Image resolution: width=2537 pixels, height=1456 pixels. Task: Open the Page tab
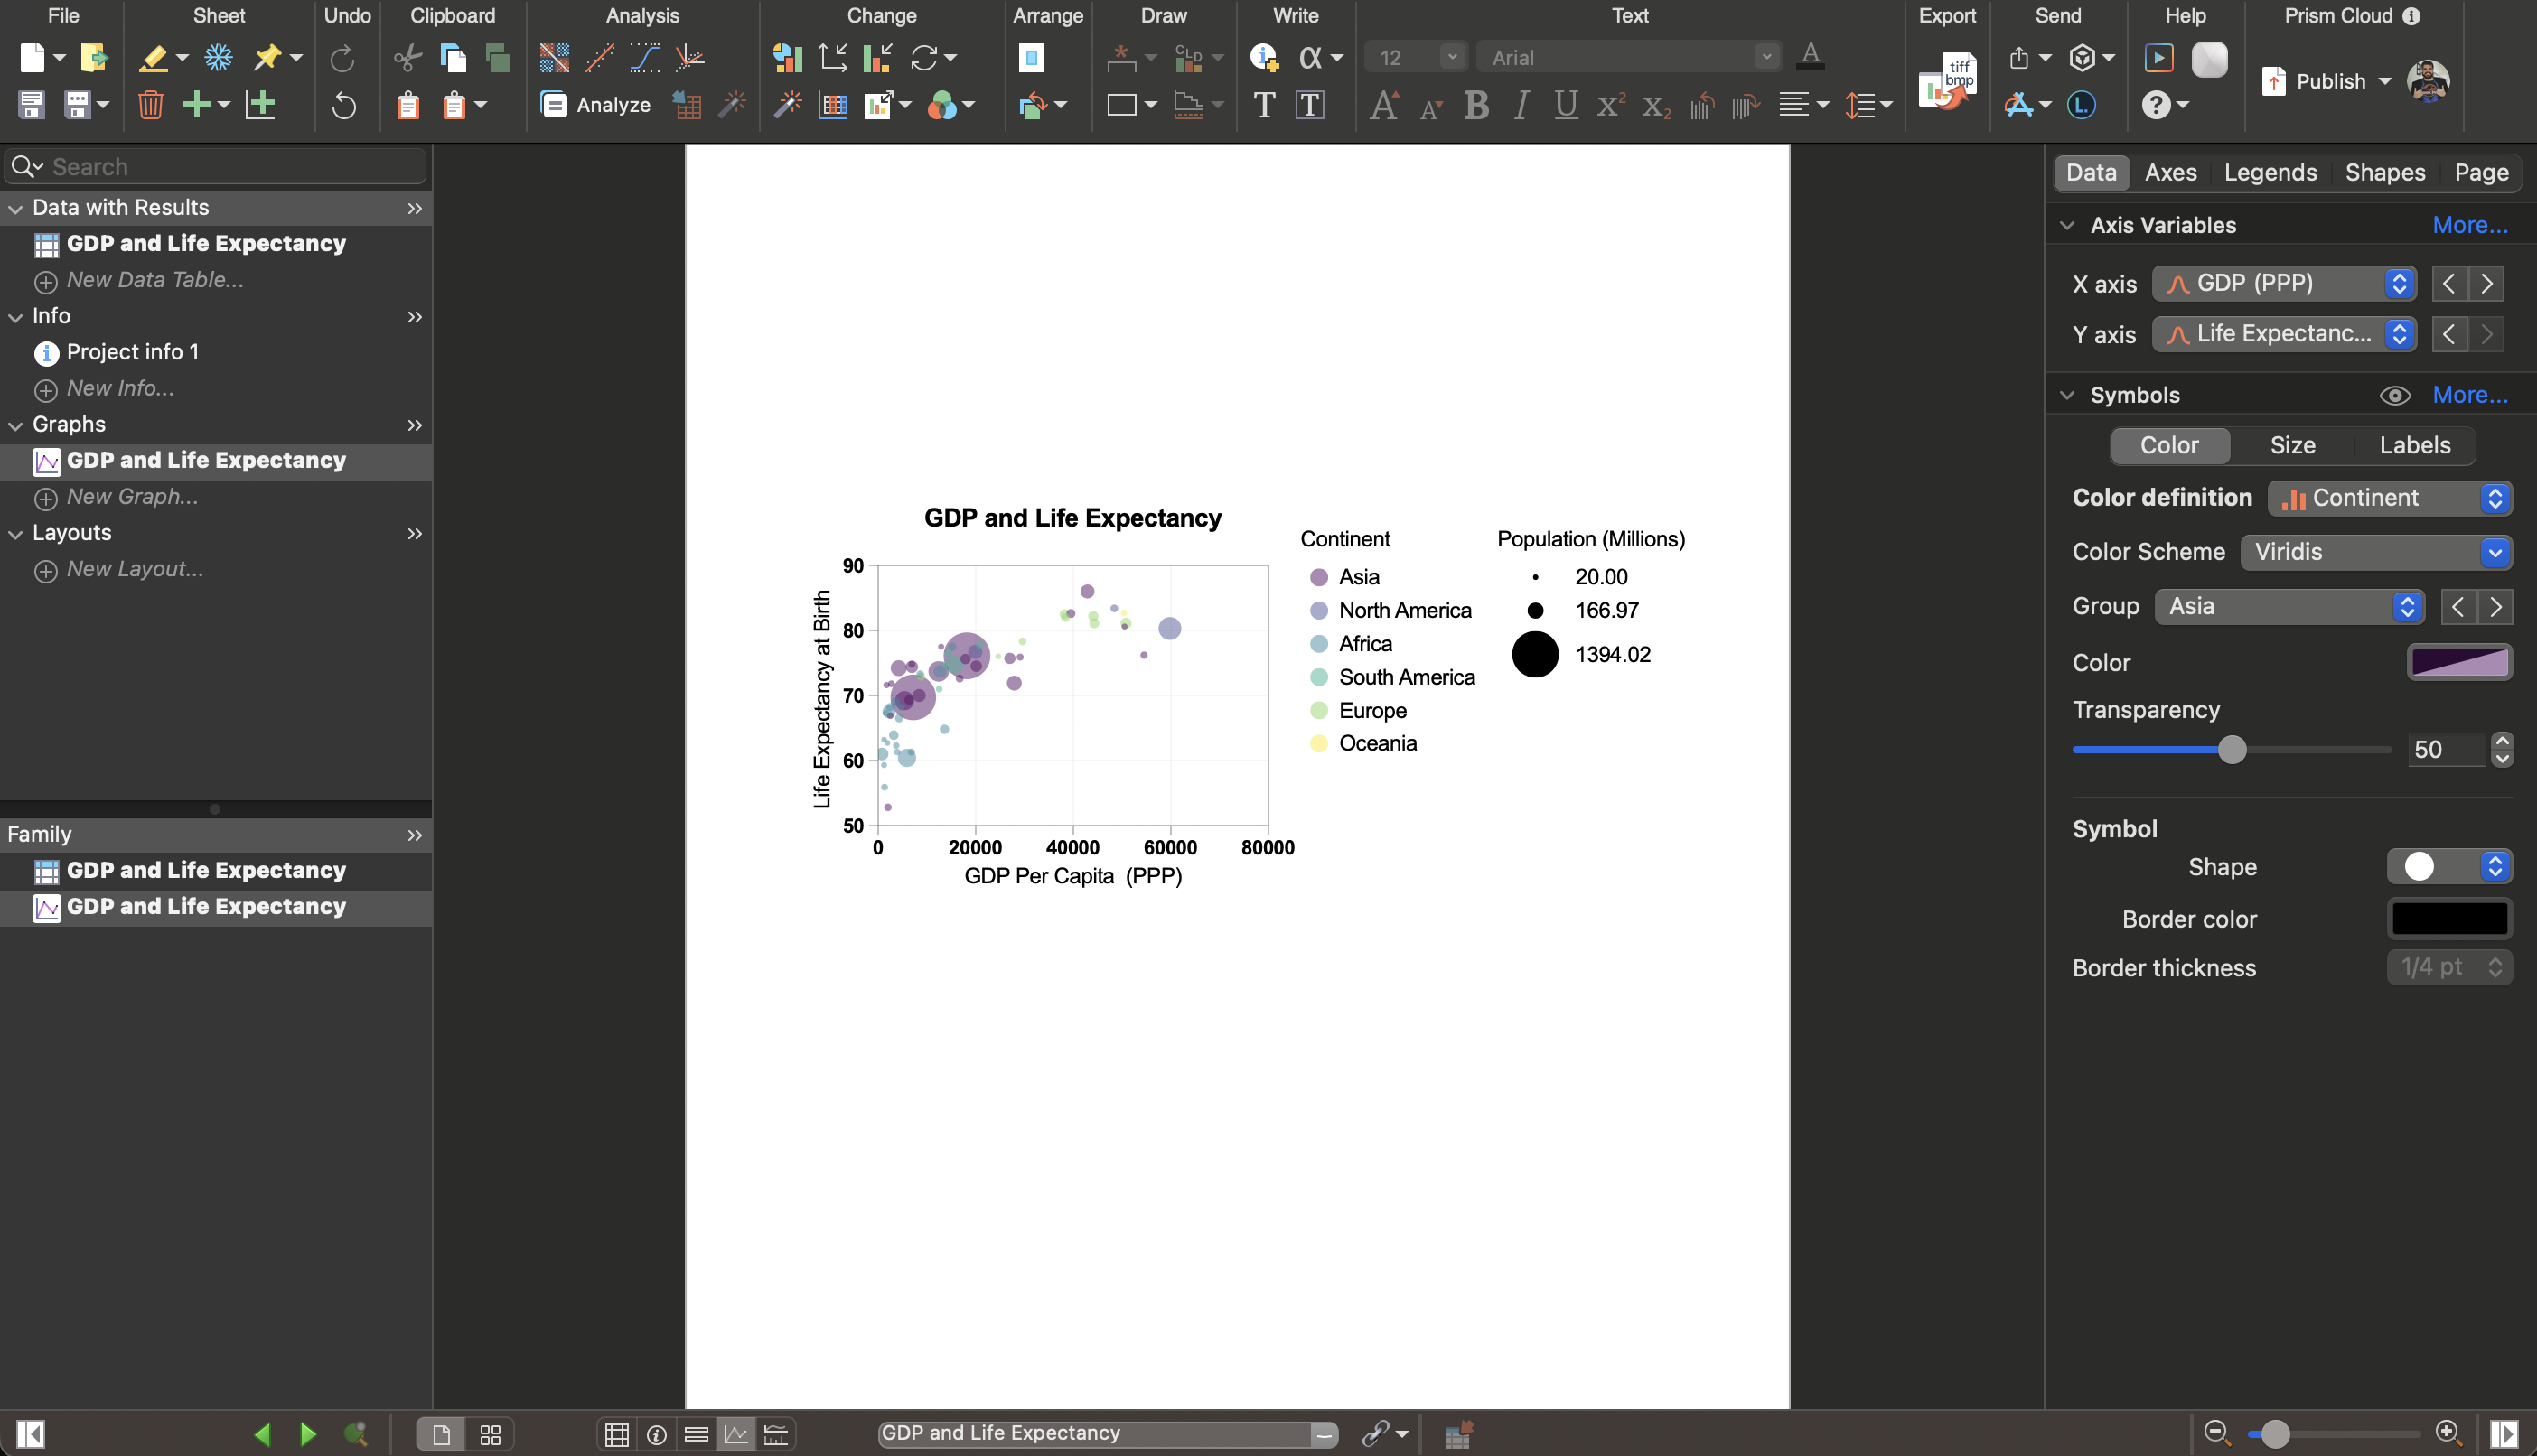(x=2480, y=172)
